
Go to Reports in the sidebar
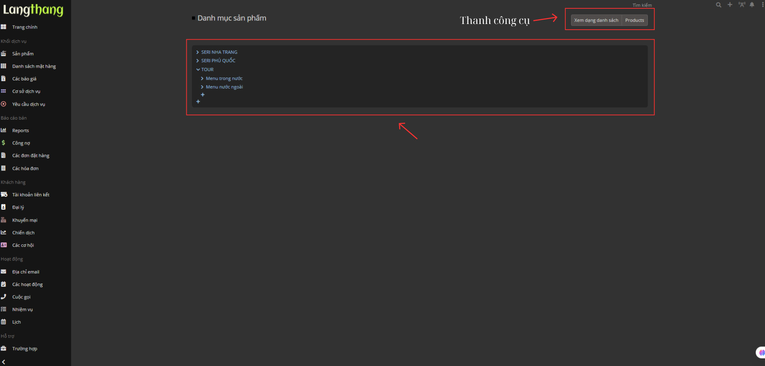coord(20,130)
